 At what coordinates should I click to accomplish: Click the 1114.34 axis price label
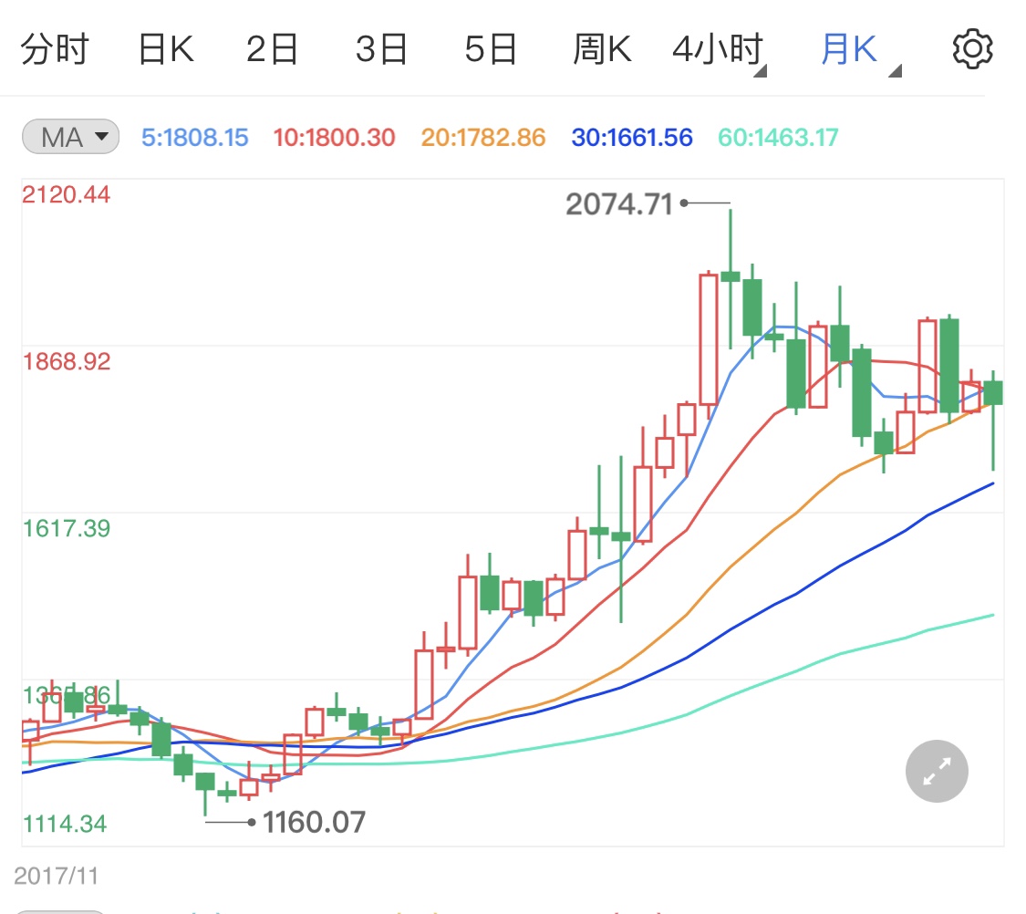point(64,824)
